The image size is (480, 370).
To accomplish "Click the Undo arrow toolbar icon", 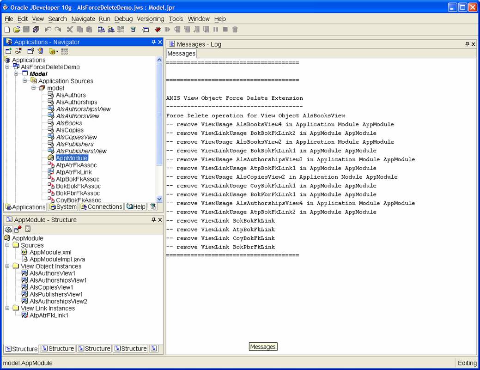I will [x=48, y=30].
